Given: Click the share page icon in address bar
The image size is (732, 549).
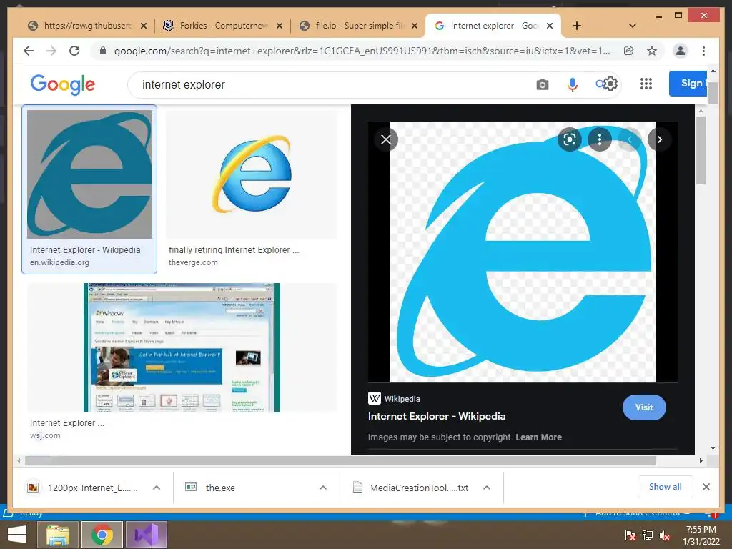Looking at the screenshot, I should coord(629,51).
